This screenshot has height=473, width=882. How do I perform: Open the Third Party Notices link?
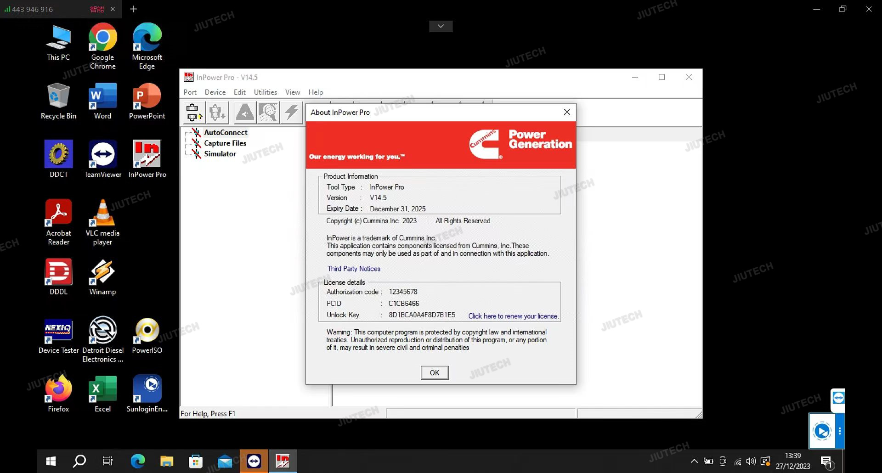(354, 269)
